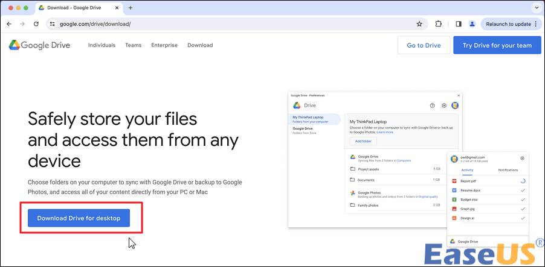Open a new tab with plus button
The image size is (545, 267).
pos(131,8)
